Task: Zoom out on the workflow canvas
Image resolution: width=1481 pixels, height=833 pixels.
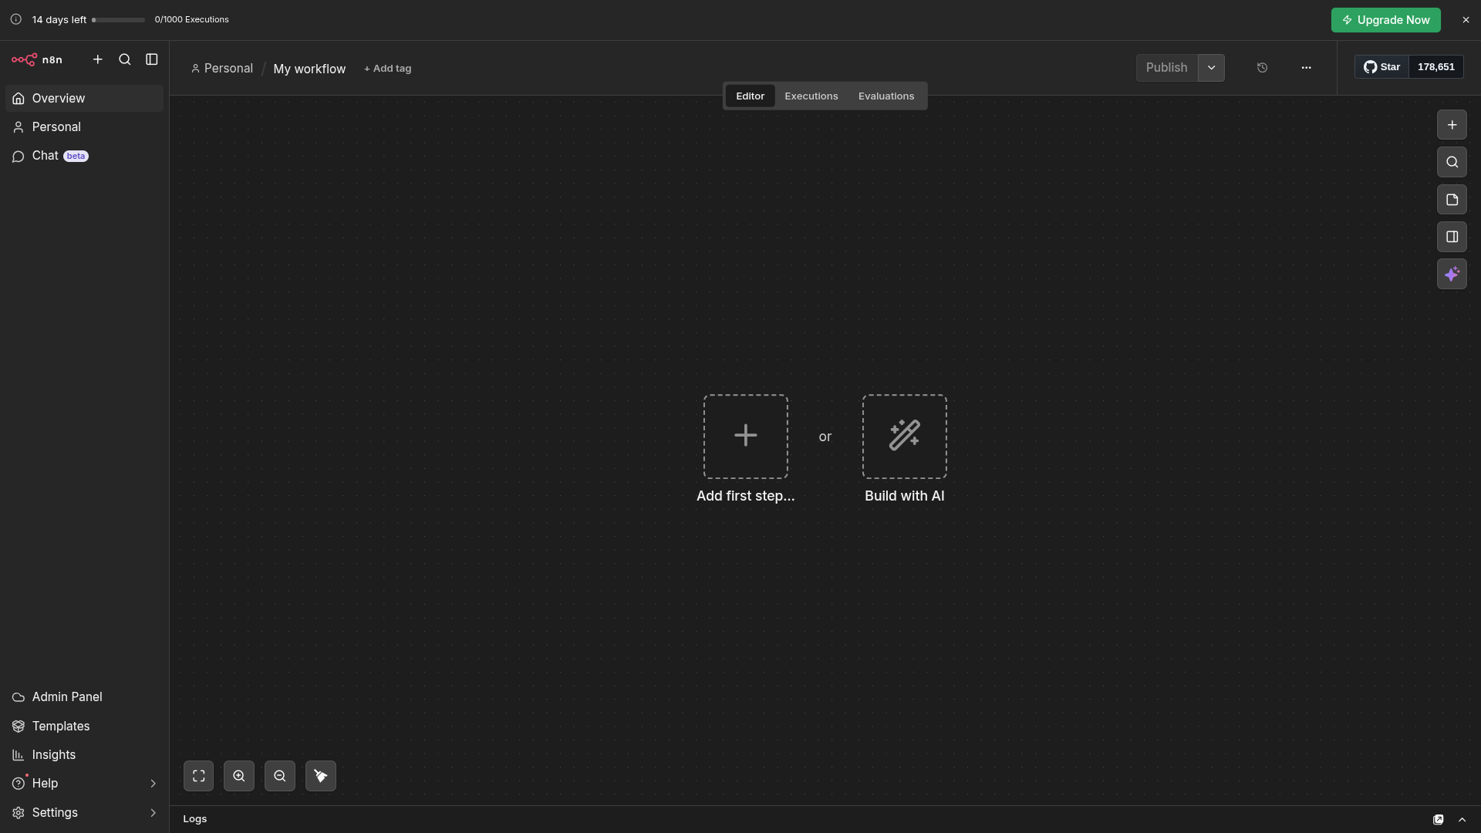Action: [x=280, y=776]
